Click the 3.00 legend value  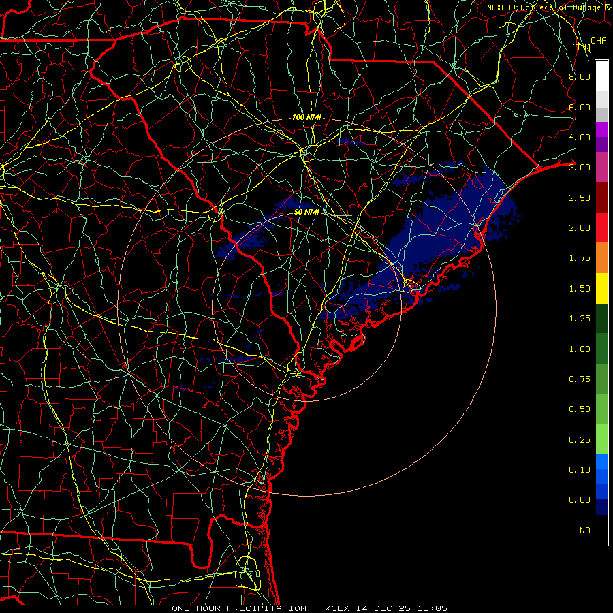(580, 168)
